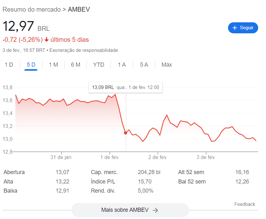
Task: Switch to the YTD view
Action: [99, 65]
